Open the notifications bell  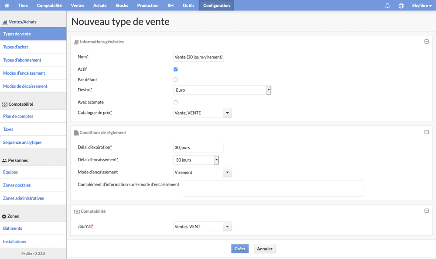coord(387,5)
